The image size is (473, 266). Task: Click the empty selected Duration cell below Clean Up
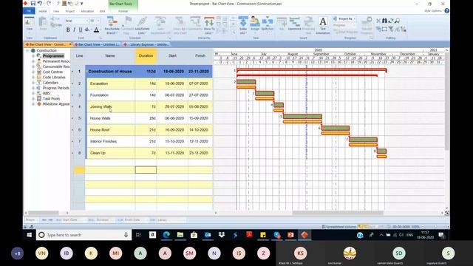point(146,170)
